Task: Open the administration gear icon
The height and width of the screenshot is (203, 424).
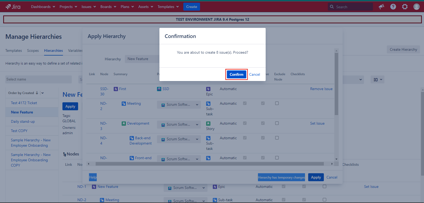Action: coord(405,7)
